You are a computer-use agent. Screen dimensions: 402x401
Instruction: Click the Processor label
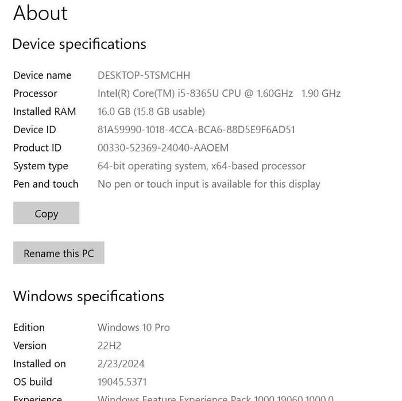[35, 94]
